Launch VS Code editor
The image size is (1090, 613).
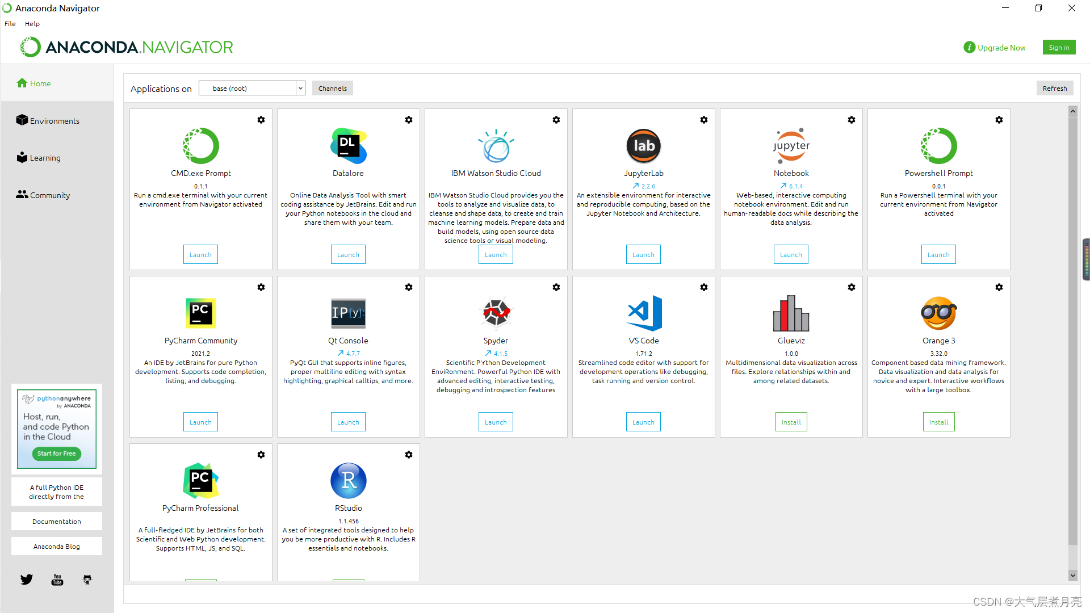[x=643, y=422]
